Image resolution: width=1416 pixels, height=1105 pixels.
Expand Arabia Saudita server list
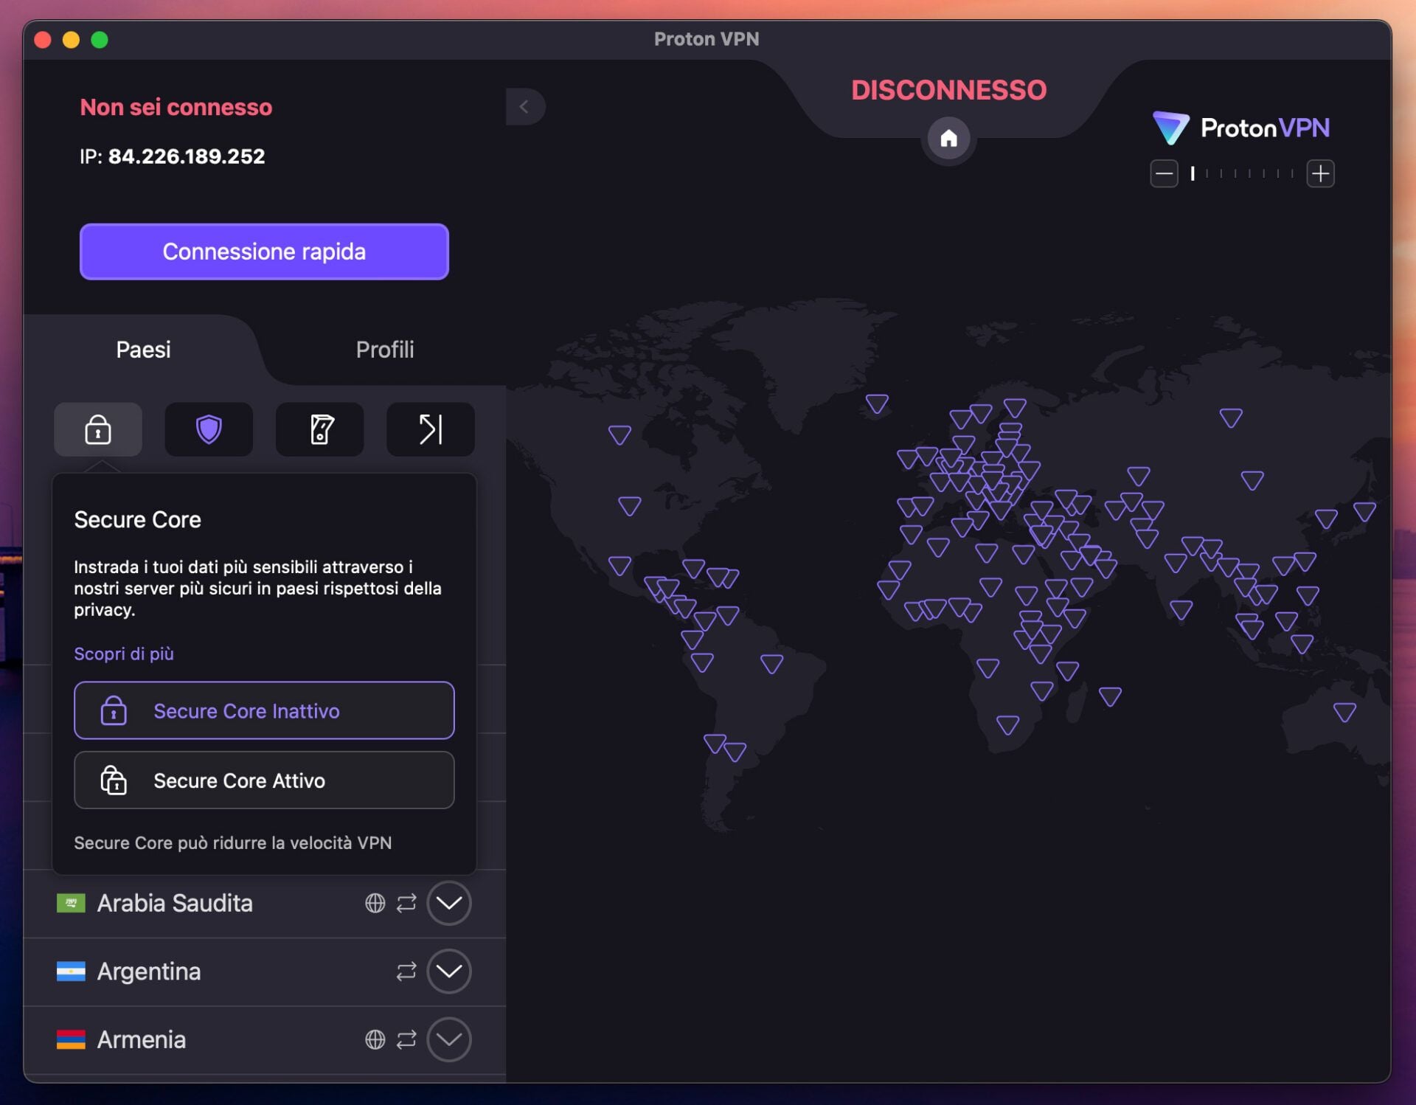point(448,903)
